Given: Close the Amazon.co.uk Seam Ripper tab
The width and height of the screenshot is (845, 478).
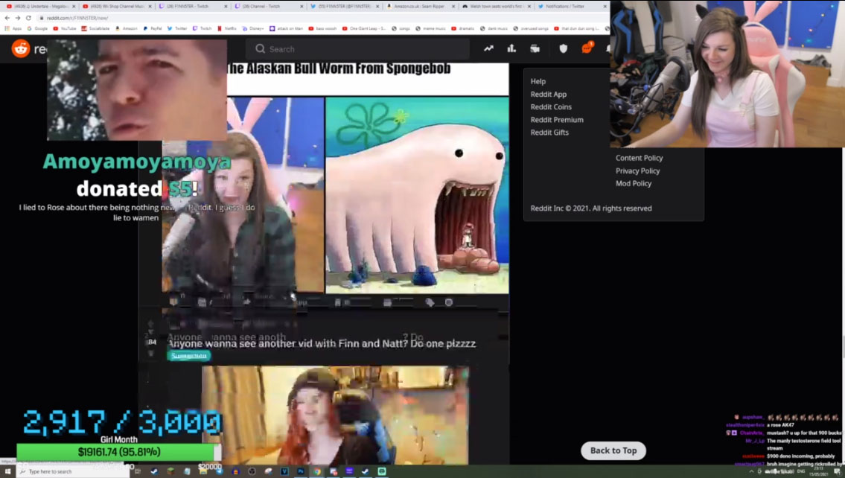Looking at the screenshot, I should 453,7.
